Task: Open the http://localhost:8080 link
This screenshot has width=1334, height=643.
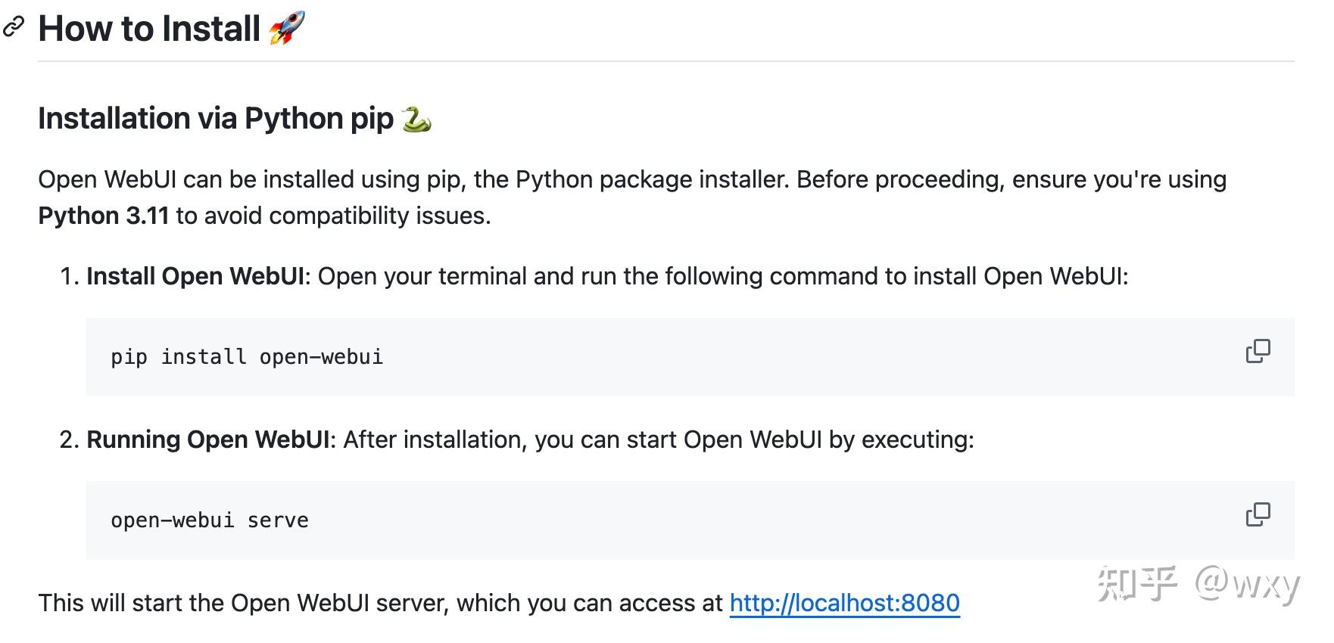Action: pos(844,603)
